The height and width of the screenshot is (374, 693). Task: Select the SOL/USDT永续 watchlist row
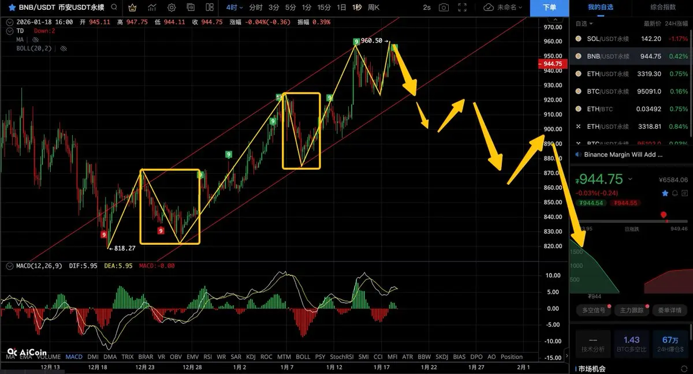(x=631, y=39)
